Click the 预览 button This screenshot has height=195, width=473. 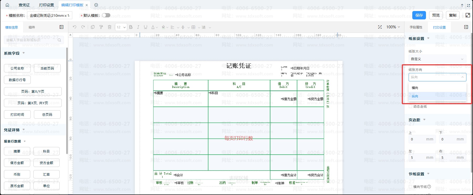[436, 15]
